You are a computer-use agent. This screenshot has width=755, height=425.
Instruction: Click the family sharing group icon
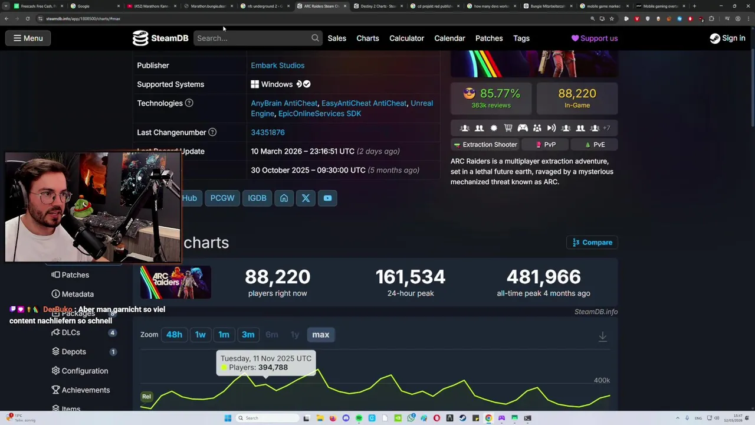click(x=537, y=128)
